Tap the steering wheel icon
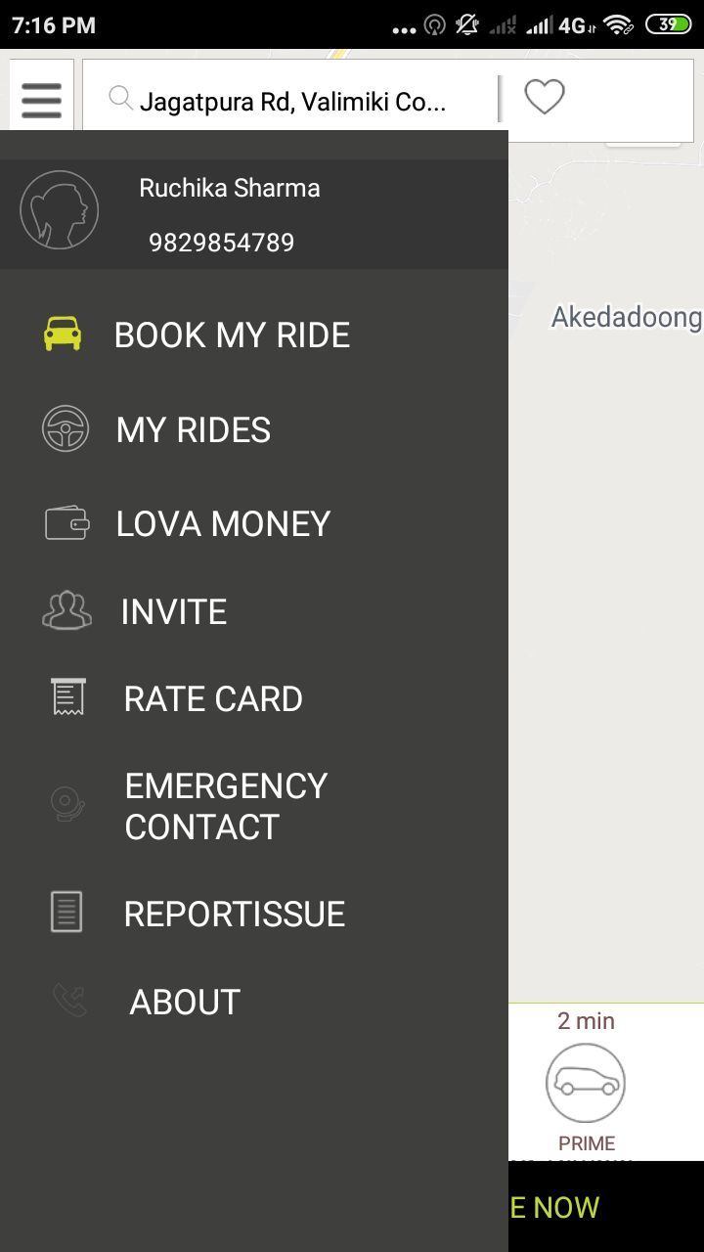The image size is (704, 1252). pos(66,429)
